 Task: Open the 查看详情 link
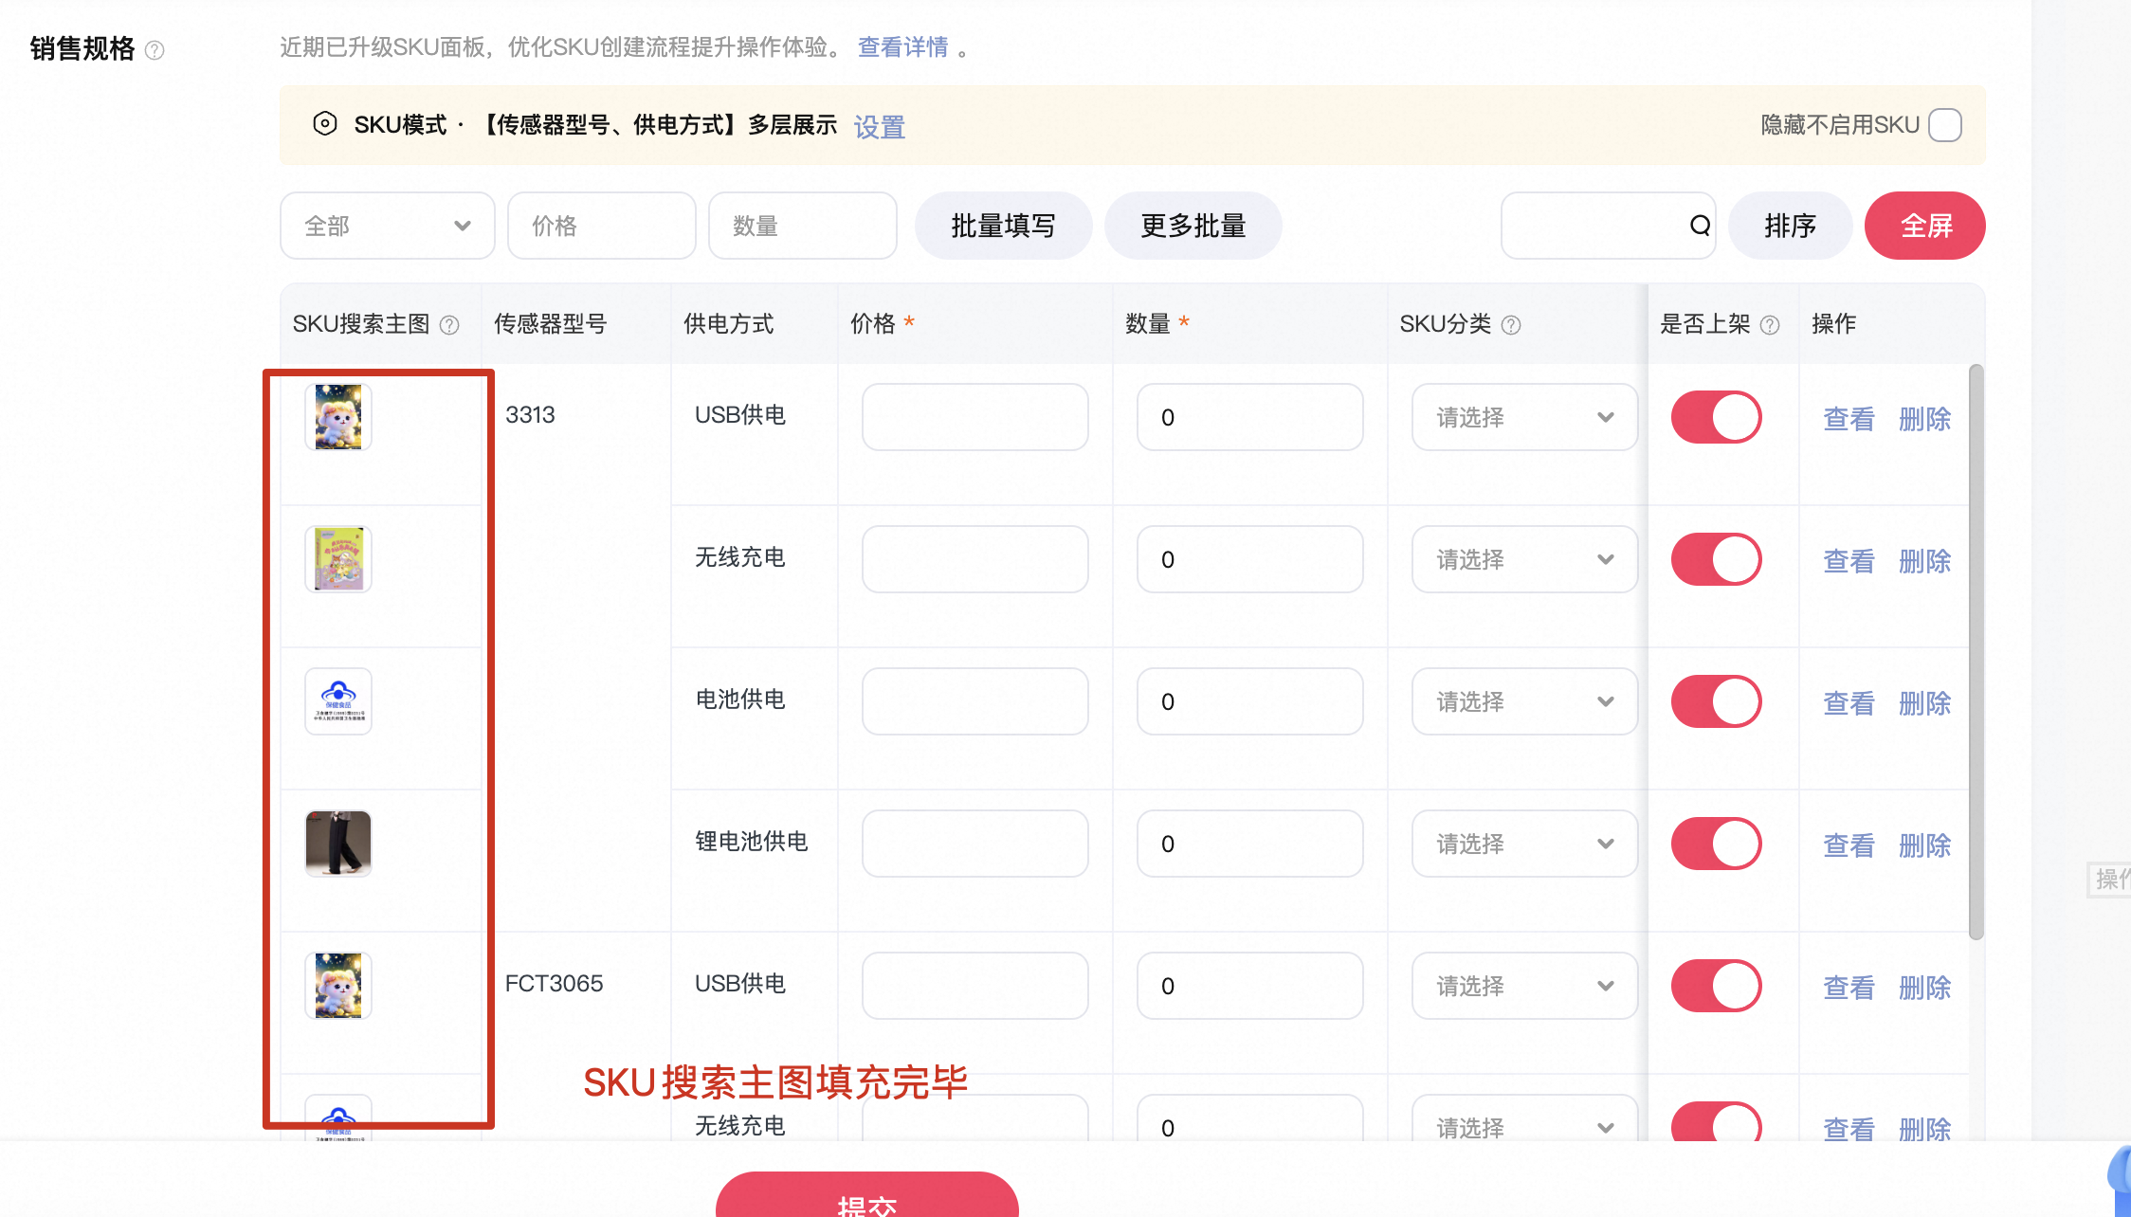903,47
